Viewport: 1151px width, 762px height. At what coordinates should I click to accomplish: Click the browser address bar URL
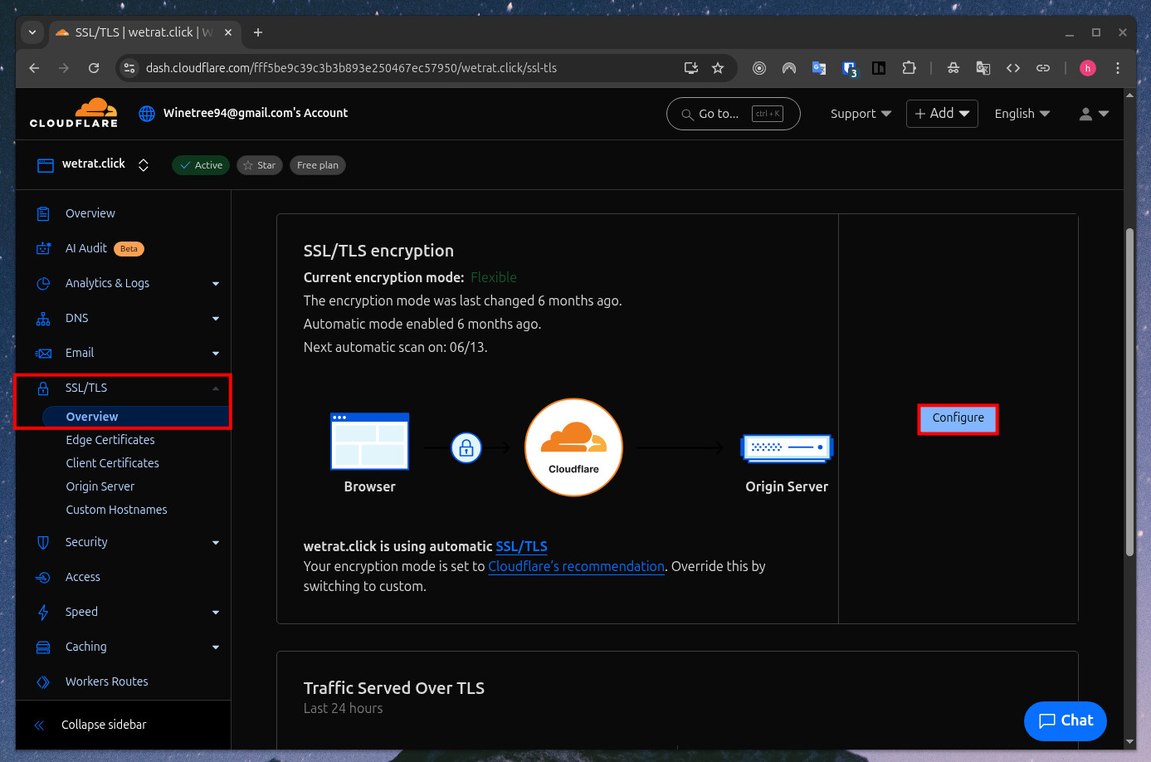(x=351, y=68)
